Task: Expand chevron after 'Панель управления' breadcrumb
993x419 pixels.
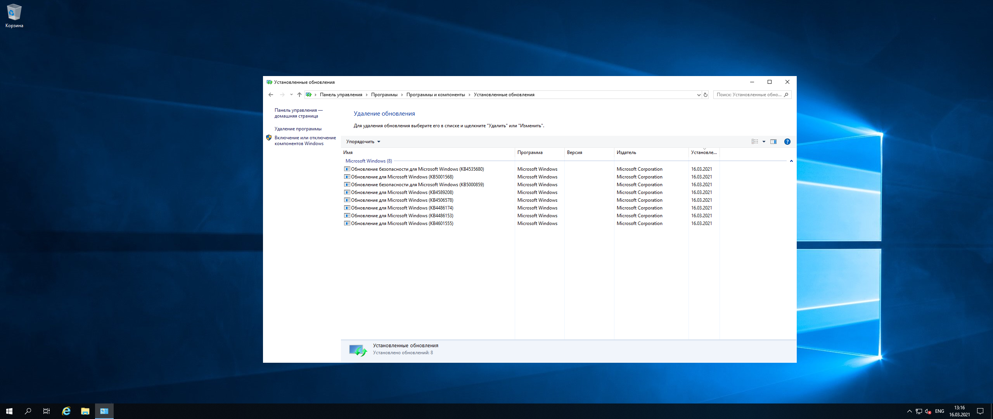Action: tap(367, 95)
